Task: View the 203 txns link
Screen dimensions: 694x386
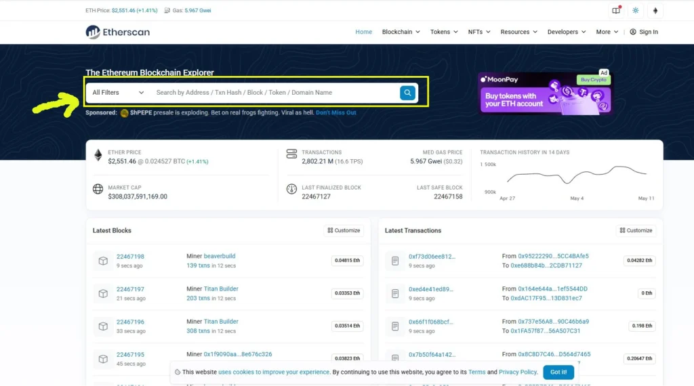Action: point(198,299)
